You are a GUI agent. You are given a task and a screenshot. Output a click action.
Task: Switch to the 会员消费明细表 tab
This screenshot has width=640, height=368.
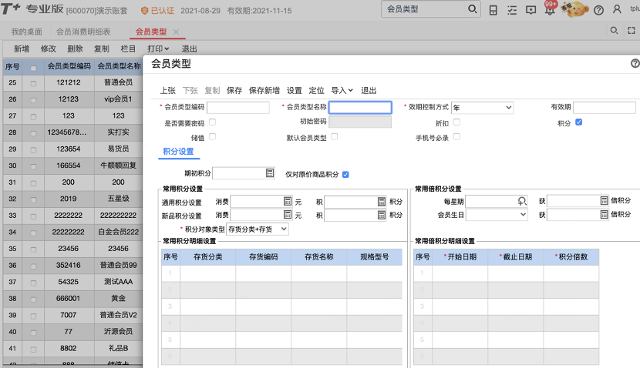tap(83, 32)
